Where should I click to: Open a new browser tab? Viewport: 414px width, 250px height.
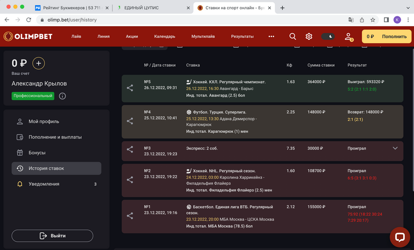point(282,8)
